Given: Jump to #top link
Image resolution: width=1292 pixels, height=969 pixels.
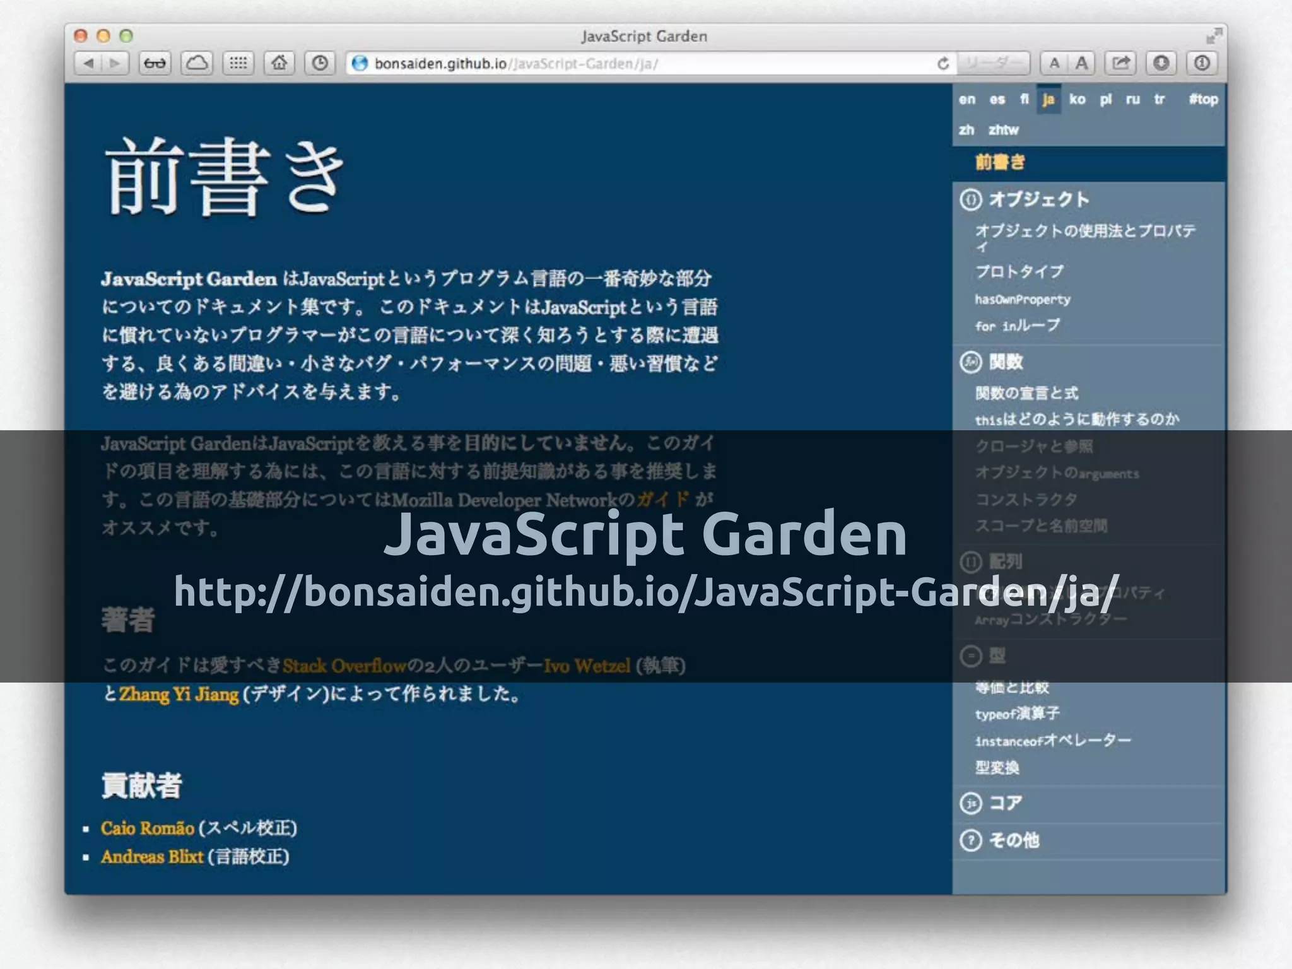Looking at the screenshot, I should tap(1204, 99).
